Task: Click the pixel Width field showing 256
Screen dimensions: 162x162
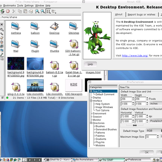Action: pos(126,99)
